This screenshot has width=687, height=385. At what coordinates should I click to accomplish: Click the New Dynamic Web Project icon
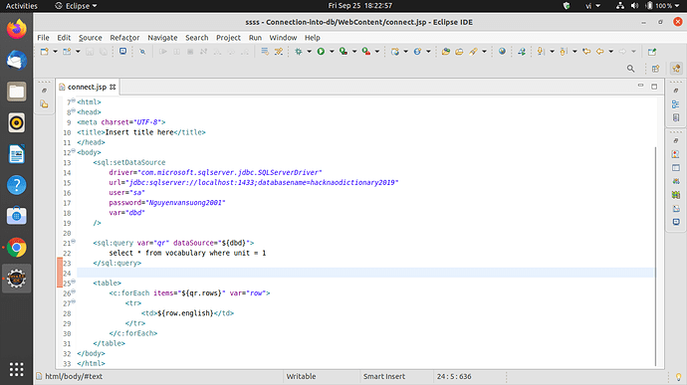(x=395, y=52)
